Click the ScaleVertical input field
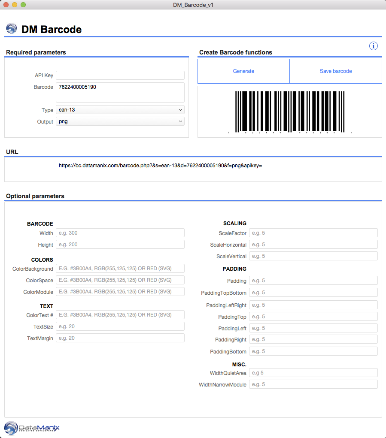This screenshot has width=386, height=438. pyautogui.click(x=313, y=256)
